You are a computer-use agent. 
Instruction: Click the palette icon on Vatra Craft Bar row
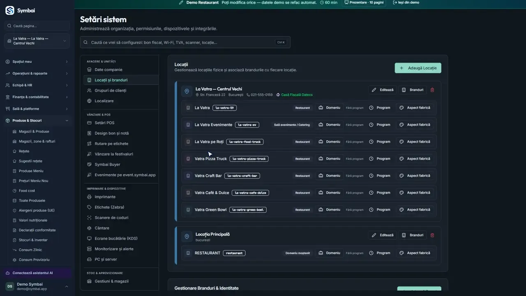click(x=401, y=176)
